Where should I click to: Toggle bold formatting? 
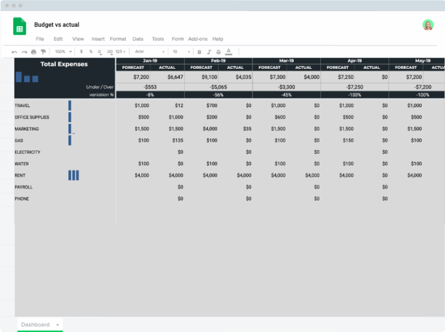(x=199, y=51)
